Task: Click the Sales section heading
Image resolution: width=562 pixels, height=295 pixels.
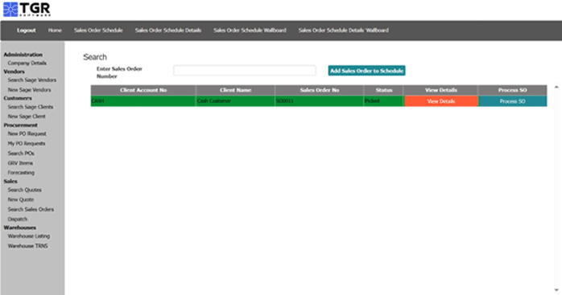Action: (x=10, y=181)
